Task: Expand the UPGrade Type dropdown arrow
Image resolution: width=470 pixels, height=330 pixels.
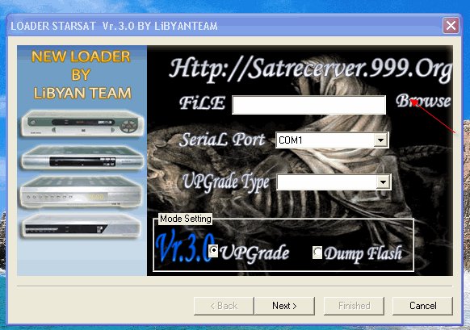Action: 383,182
